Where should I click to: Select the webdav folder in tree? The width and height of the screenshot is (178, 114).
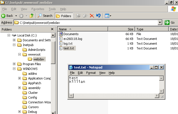click(x=39, y=59)
